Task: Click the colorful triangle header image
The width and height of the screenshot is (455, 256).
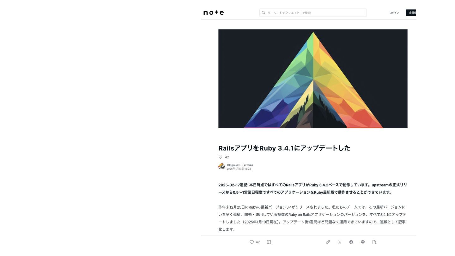Action: [x=313, y=79]
